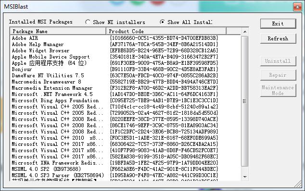
Task: Select the Show All Installers radio option
Action: 163,22
